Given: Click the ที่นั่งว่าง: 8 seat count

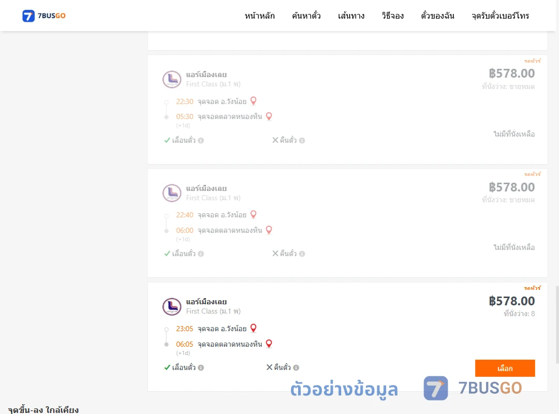Looking at the screenshot, I should tap(519, 314).
